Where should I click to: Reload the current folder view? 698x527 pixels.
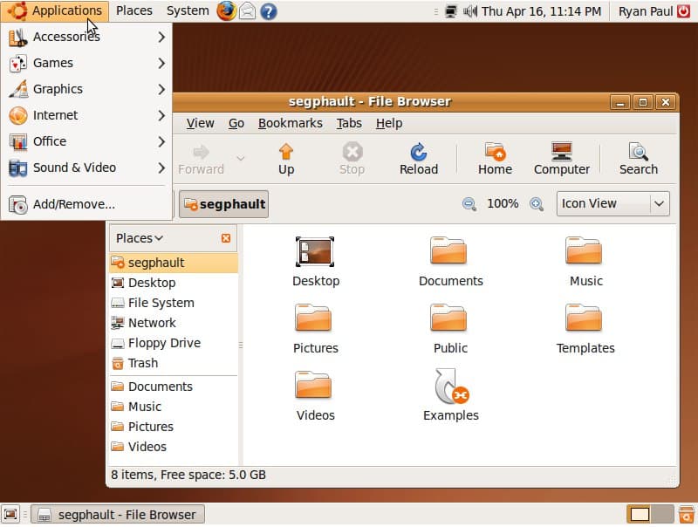click(419, 158)
